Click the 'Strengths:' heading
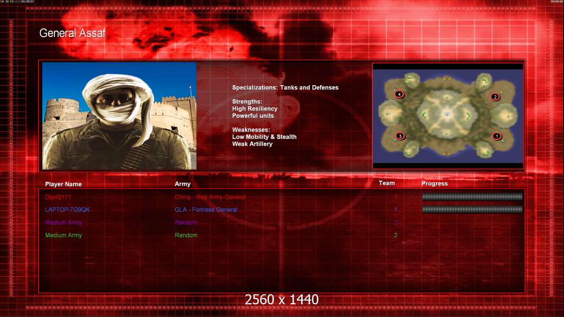Viewport: 564px width, 317px height. 247,101
